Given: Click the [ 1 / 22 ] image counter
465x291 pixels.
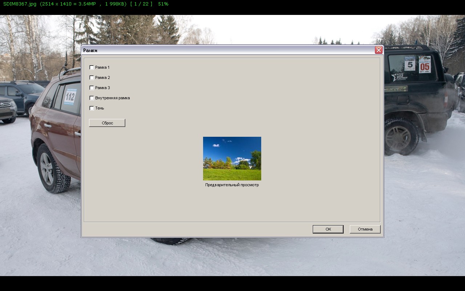Looking at the screenshot, I should click(x=141, y=4).
